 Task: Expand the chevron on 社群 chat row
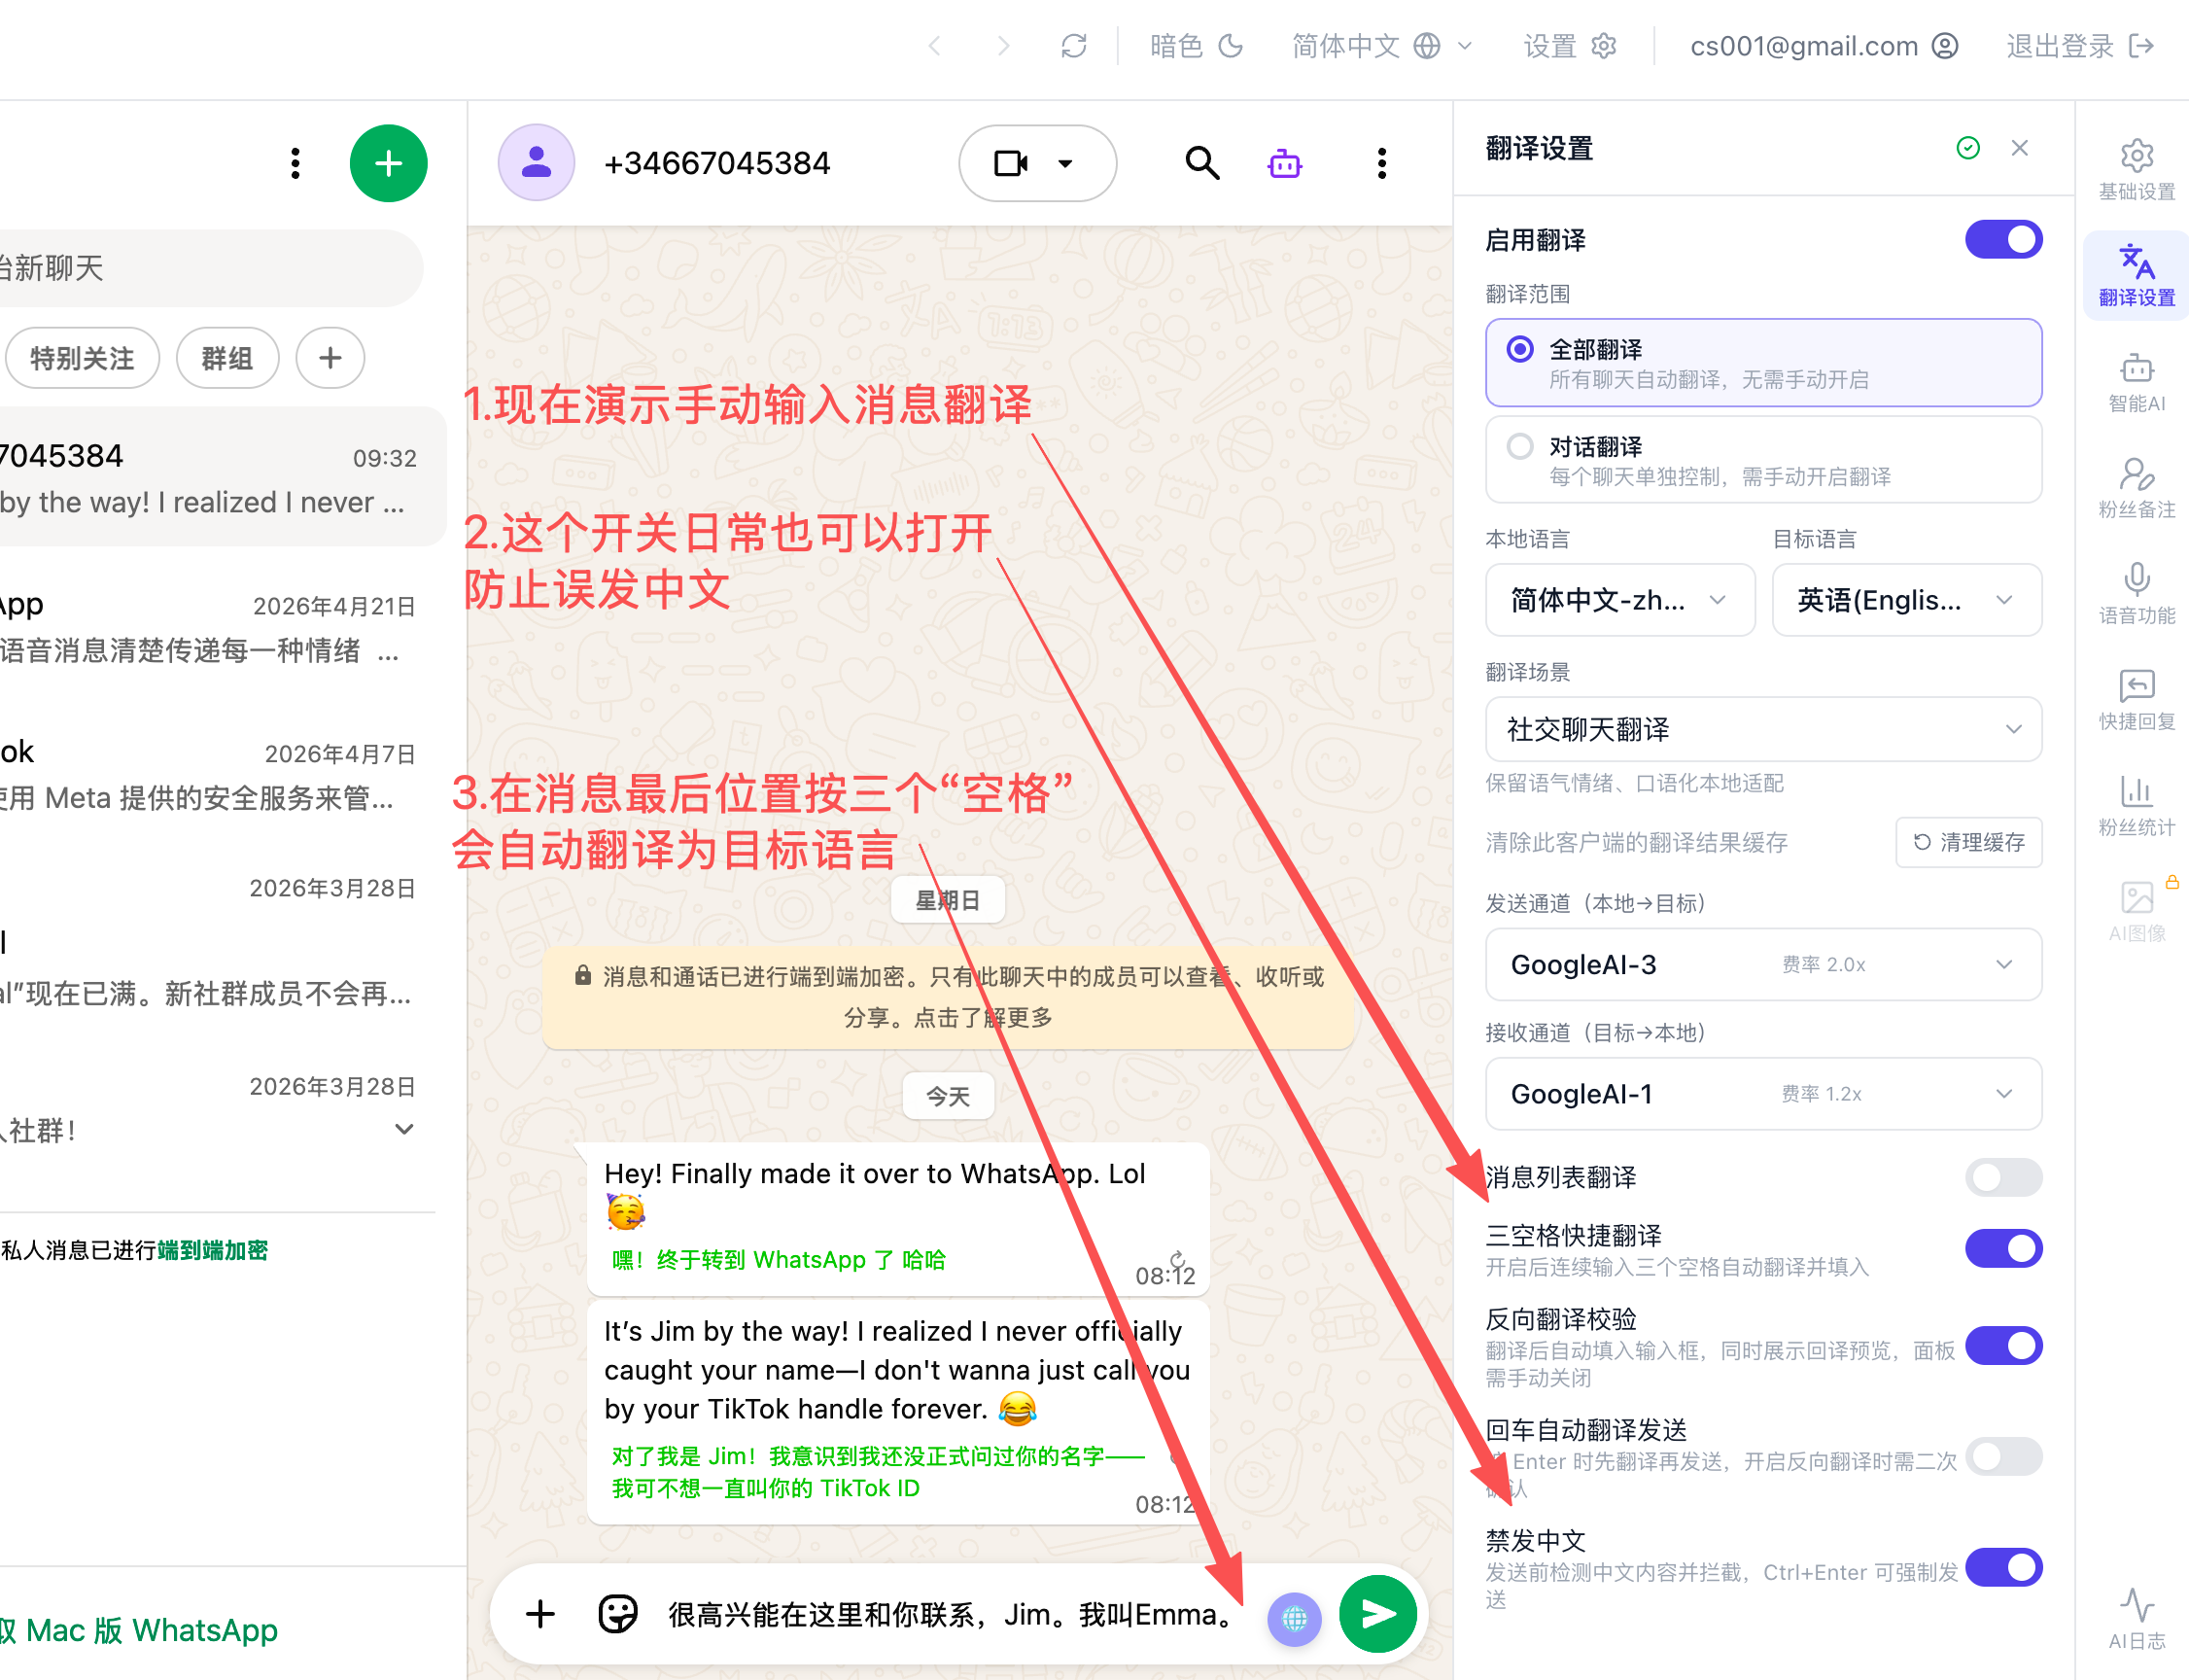coord(403,1130)
